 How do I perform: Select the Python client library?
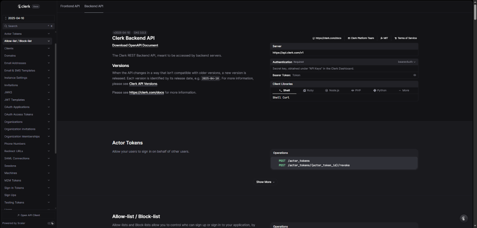tap(380, 90)
